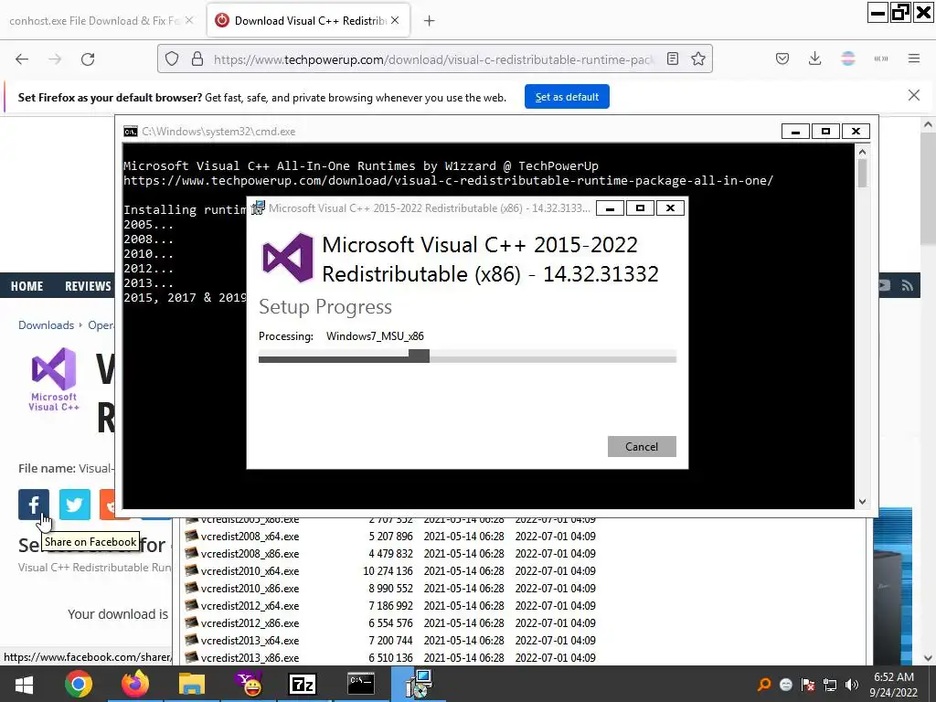Image resolution: width=936 pixels, height=702 pixels.
Task: Click the padlock site security icon
Action: coord(197,59)
